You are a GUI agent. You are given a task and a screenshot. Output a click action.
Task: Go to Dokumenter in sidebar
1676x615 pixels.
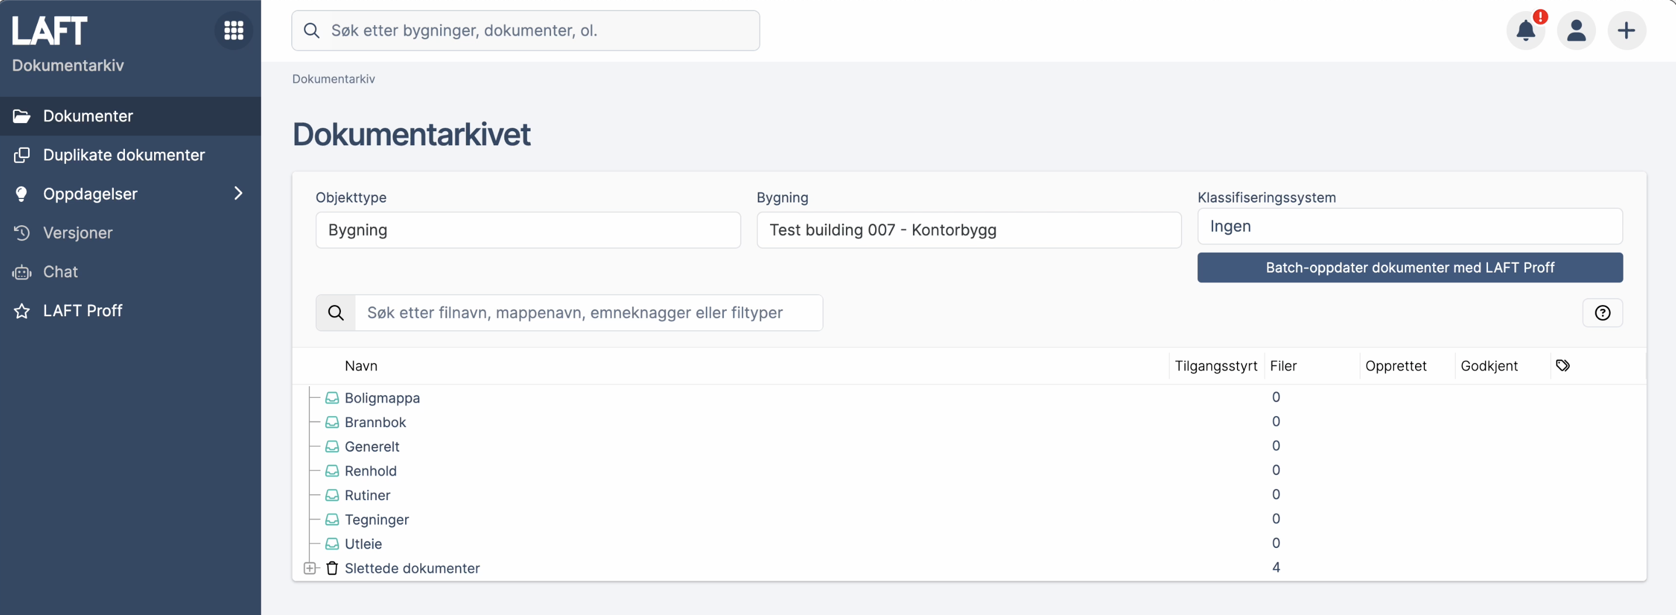pos(130,116)
